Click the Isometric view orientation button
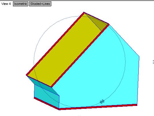This screenshot has width=154, height=116. 20,4
